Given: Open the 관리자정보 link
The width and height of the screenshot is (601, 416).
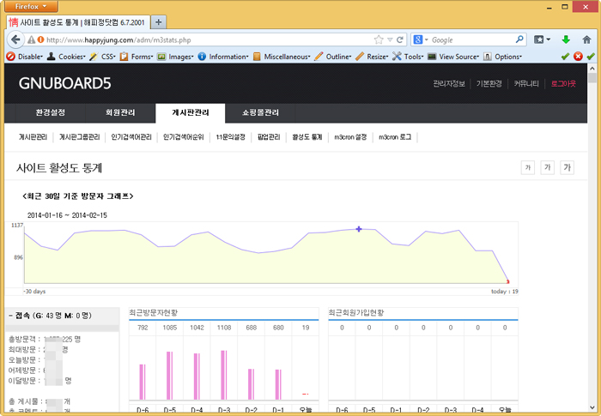Looking at the screenshot, I should coord(449,83).
